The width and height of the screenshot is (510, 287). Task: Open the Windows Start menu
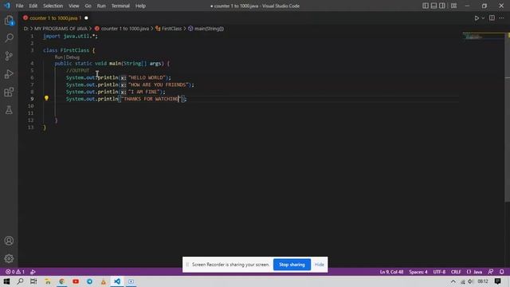click(6, 281)
